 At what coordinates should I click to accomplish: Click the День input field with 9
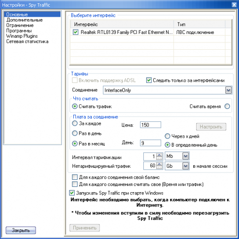click(150, 143)
